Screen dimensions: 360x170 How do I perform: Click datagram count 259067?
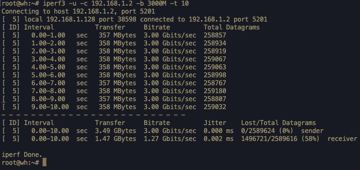pyautogui.click(x=215, y=59)
